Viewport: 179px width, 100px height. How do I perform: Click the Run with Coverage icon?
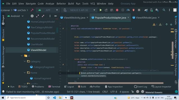(x=123, y=10)
